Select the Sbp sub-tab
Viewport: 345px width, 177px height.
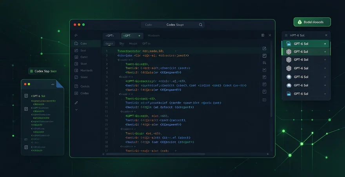(x=122, y=43)
